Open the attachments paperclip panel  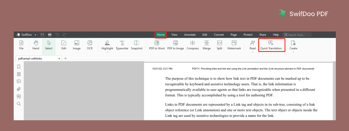coord(19,89)
